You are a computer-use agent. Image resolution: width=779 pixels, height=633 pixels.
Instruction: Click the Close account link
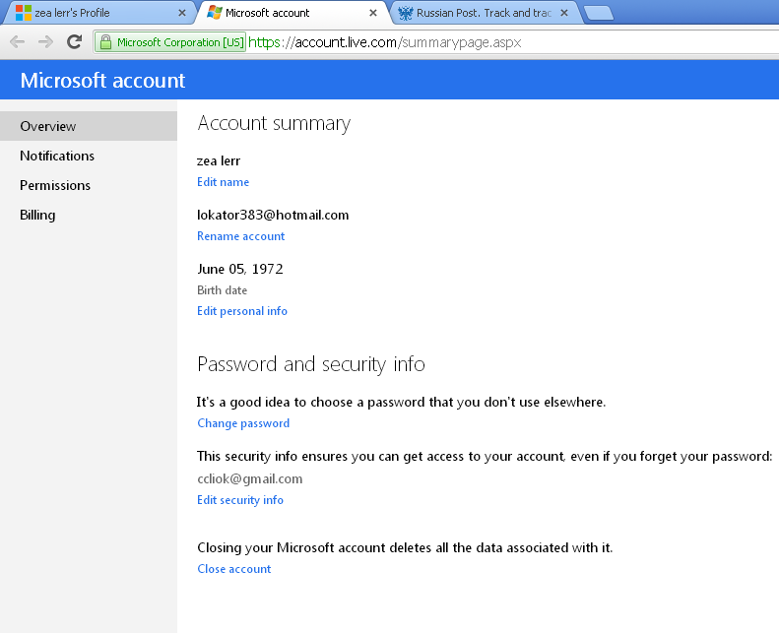234,569
